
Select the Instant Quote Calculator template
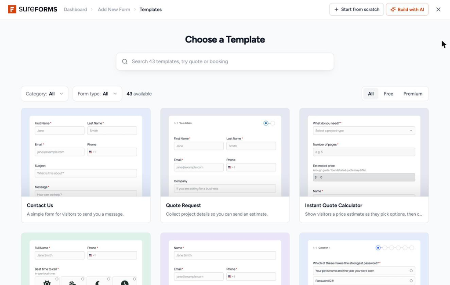click(x=364, y=165)
